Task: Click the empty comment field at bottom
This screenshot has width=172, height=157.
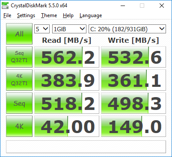Action: pyautogui.click(x=86, y=147)
